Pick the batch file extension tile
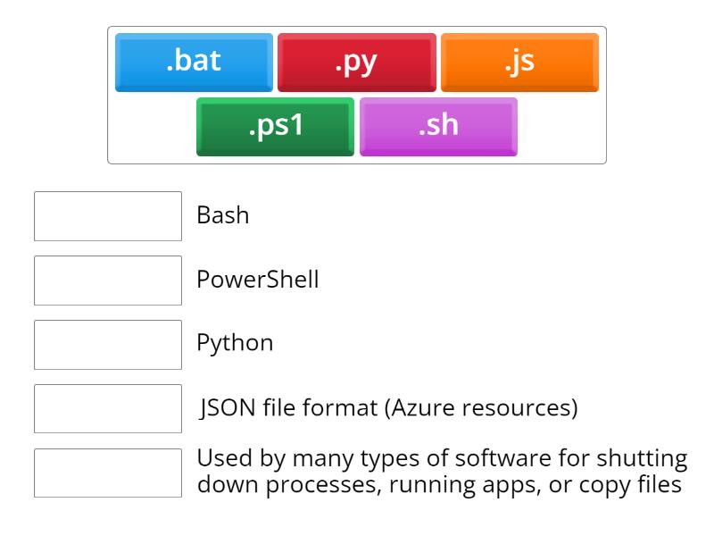This screenshot has width=714, height=536. click(x=194, y=63)
